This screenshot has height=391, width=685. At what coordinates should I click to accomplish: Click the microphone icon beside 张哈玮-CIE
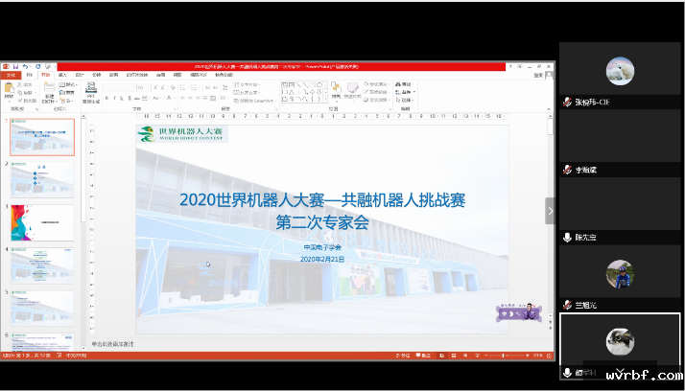568,102
